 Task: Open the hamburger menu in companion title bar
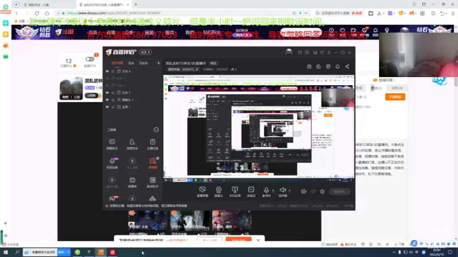[x=329, y=53]
